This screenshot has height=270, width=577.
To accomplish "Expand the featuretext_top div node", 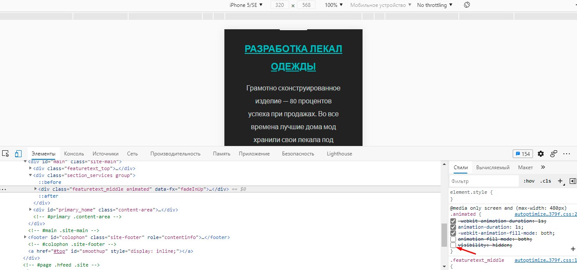I will (30, 168).
